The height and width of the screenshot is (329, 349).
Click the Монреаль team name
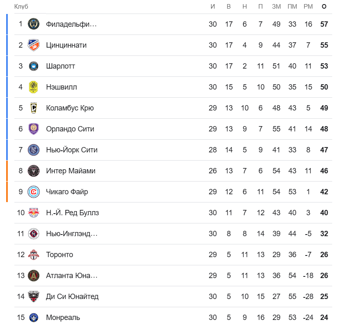[x=63, y=317]
